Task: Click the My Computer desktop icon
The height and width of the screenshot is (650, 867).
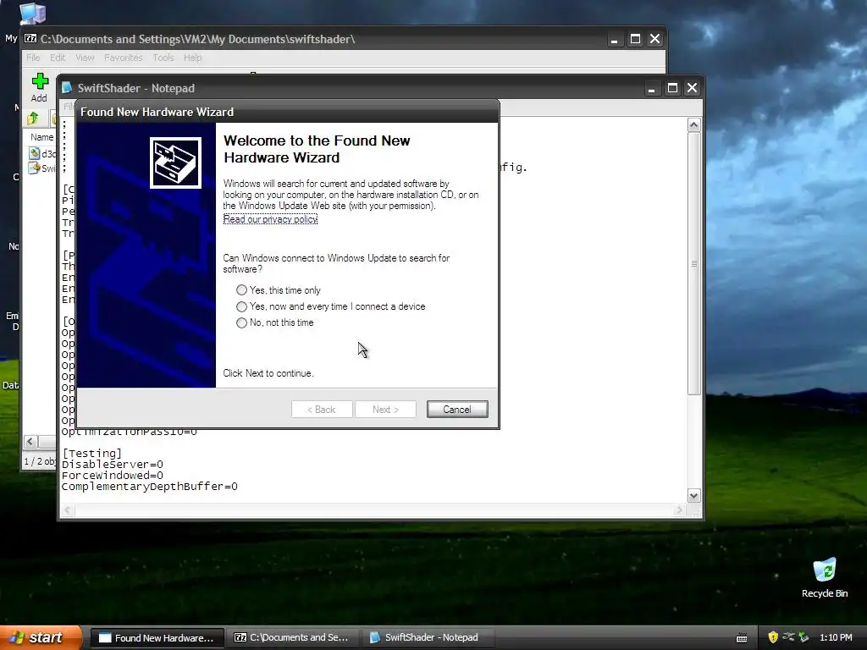Action: click(x=32, y=14)
